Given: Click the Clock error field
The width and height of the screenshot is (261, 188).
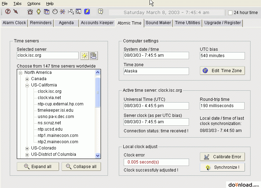Looking at the screenshot, I should tap(156, 162).
